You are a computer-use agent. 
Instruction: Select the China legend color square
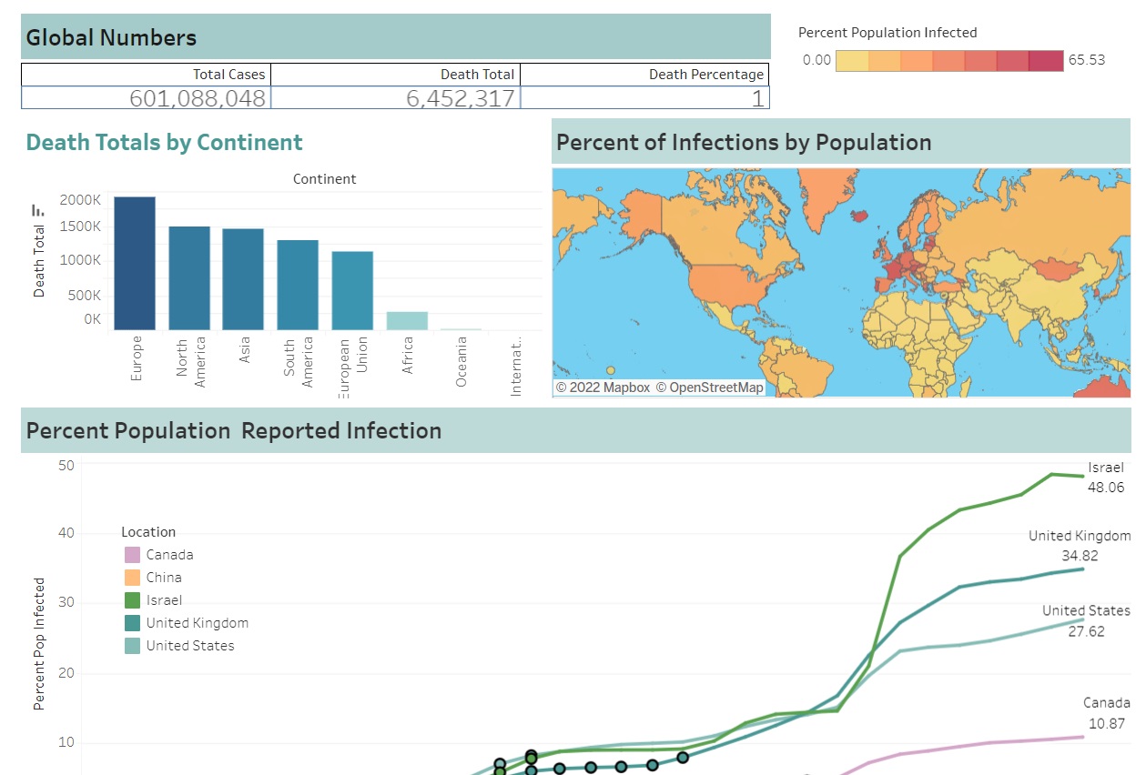[x=133, y=578]
